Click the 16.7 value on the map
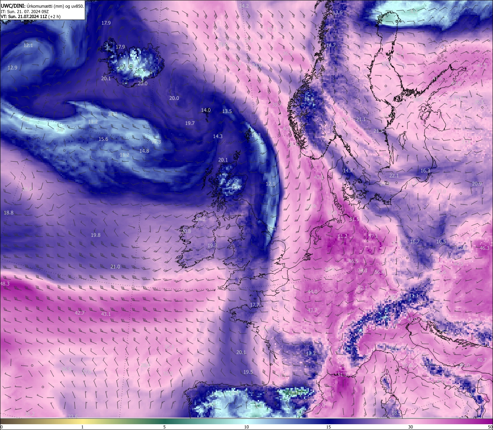The image size is (493, 430). [x=415, y=242]
